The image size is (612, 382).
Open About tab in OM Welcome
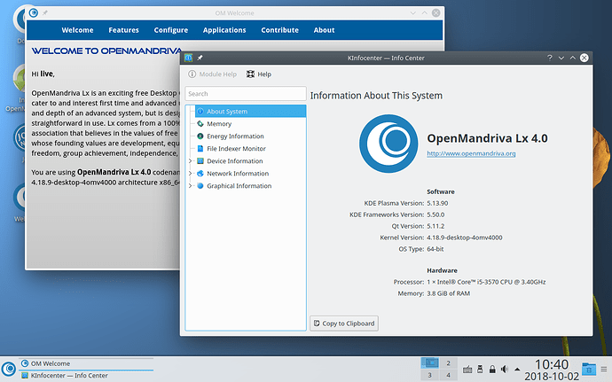[x=324, y=30]
